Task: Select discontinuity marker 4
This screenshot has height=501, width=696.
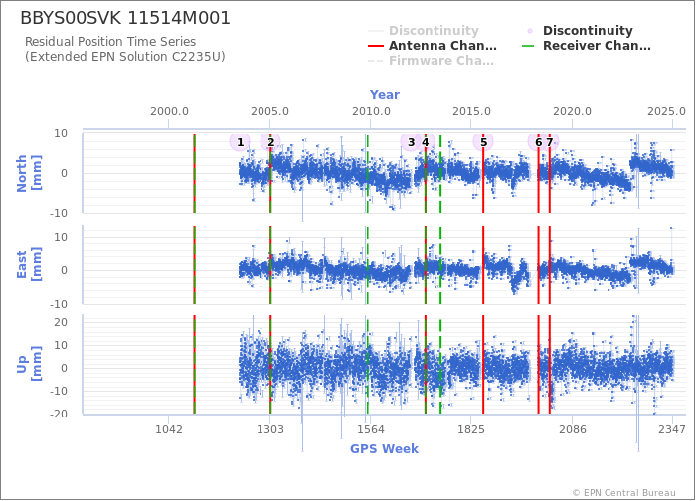Action: point(425,142)
